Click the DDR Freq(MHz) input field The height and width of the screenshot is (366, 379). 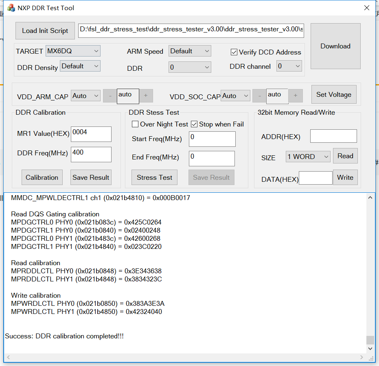pos(91,154)
